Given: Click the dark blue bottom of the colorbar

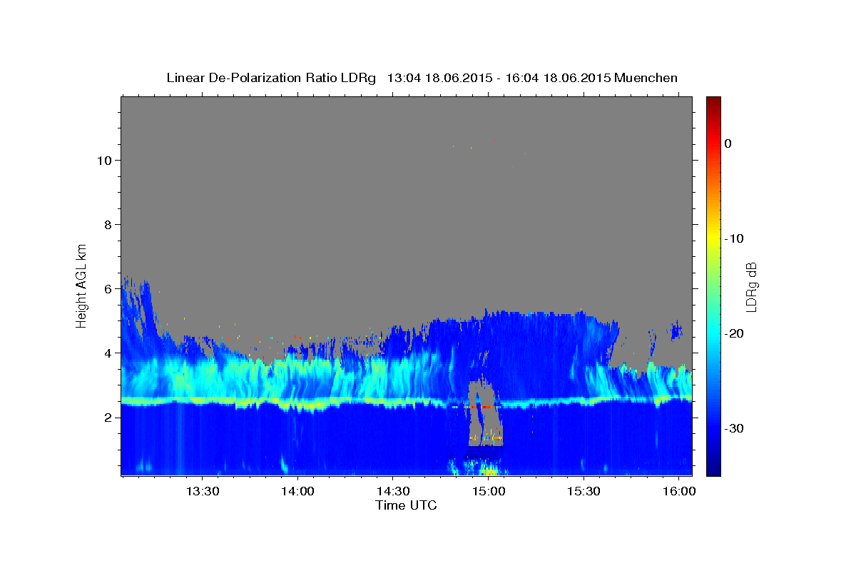Looking at the screenshot, I should point(713,470).
